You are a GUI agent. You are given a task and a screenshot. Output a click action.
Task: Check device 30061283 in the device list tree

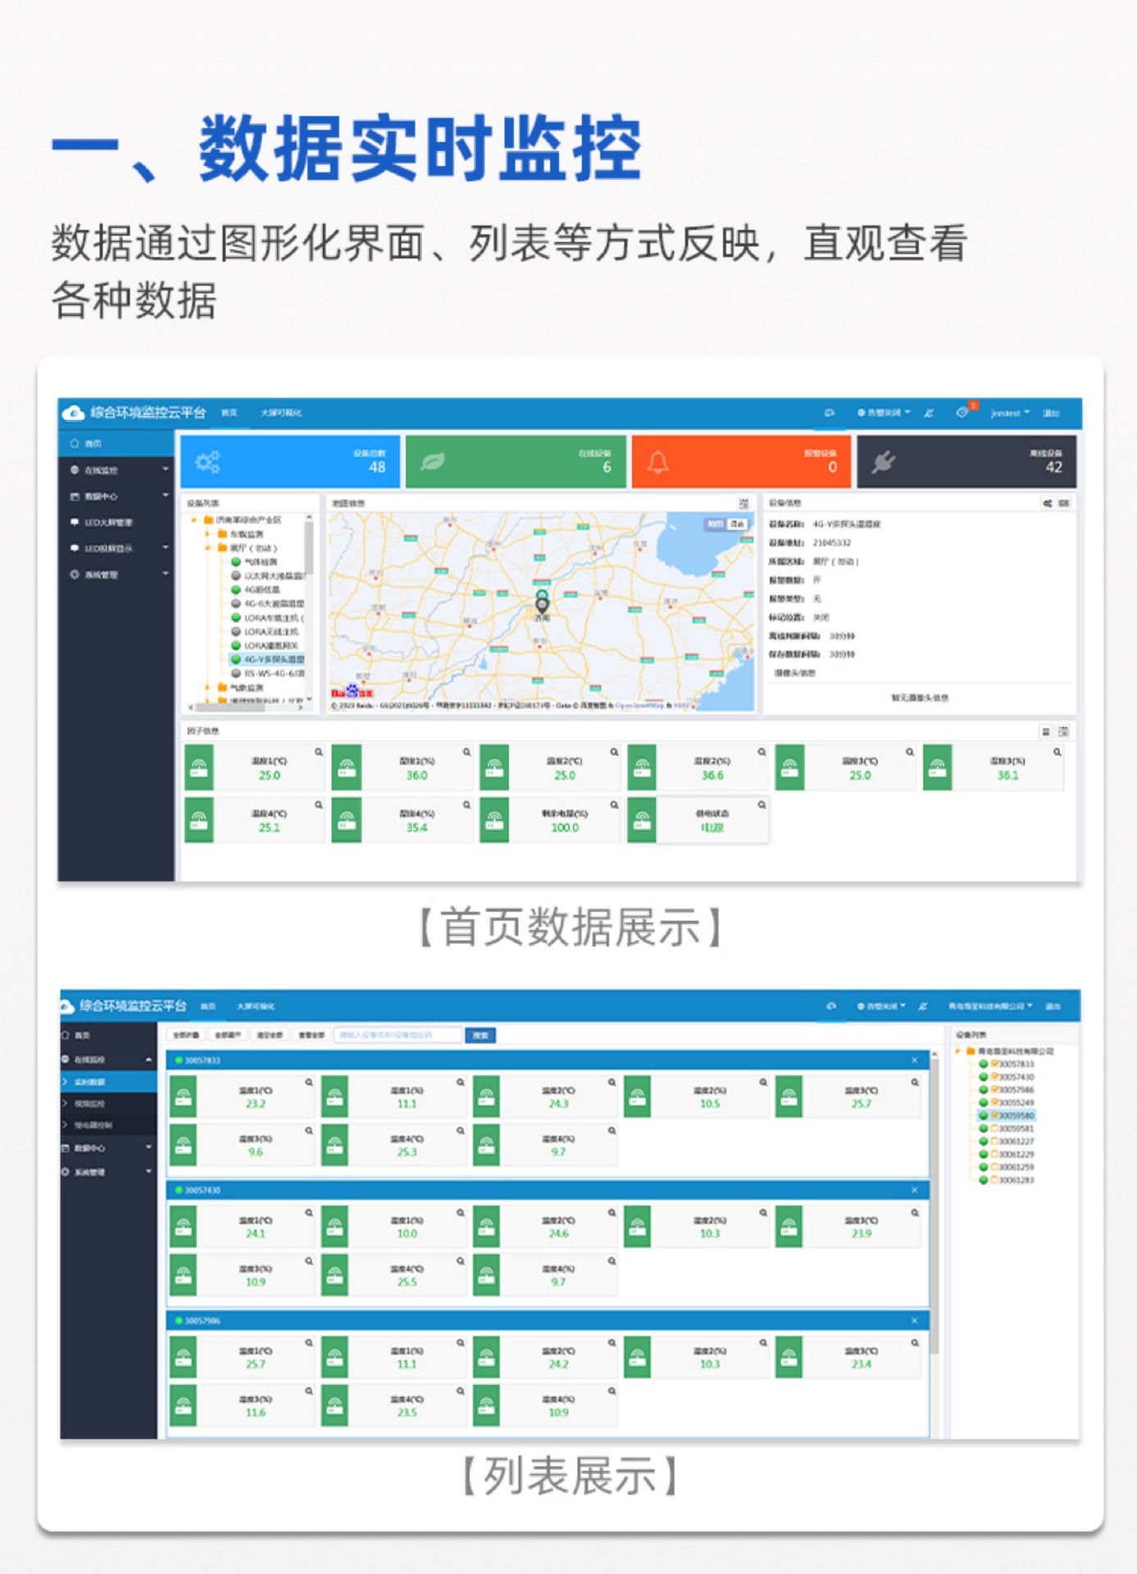pos(995,1180)
